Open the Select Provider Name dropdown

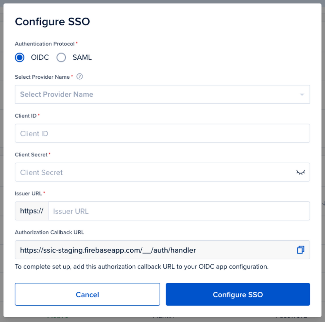click(162, 94)
